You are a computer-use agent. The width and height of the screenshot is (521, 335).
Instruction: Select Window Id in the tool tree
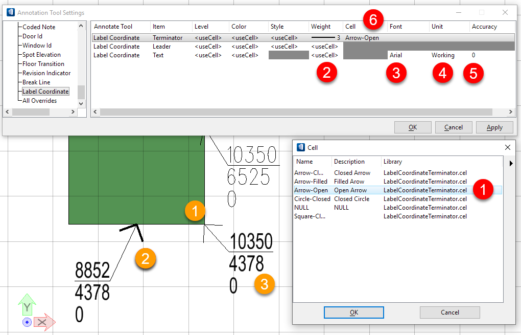37,45
